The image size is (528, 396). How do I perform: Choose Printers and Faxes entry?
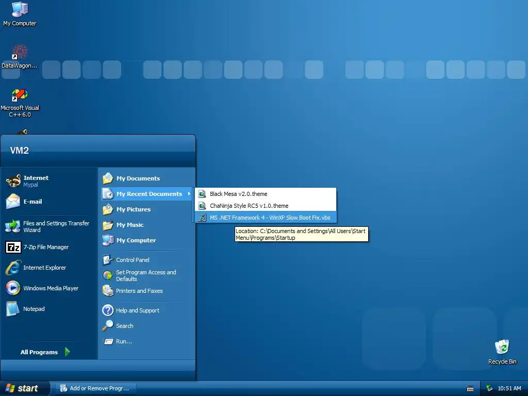(146, 291)
